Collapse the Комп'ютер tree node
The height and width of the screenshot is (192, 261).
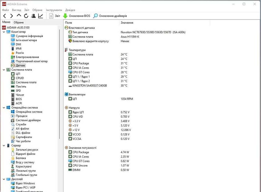point(4,32)
